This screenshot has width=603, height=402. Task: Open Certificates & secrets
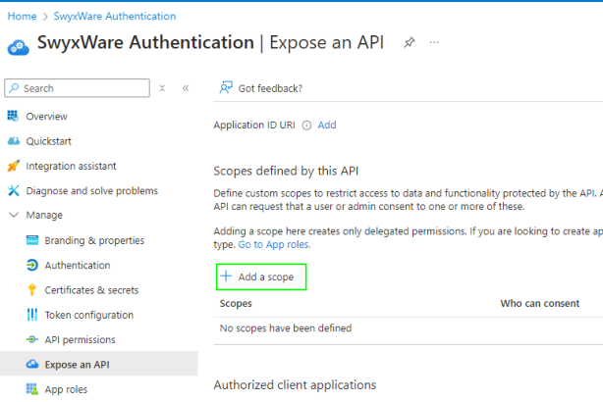[x=91, y=290]
